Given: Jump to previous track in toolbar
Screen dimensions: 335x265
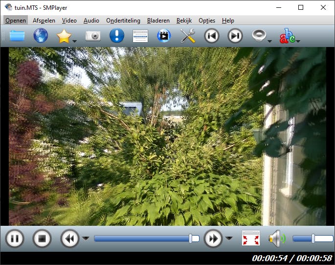Looking at the screenshot, I should coord(211,36).
